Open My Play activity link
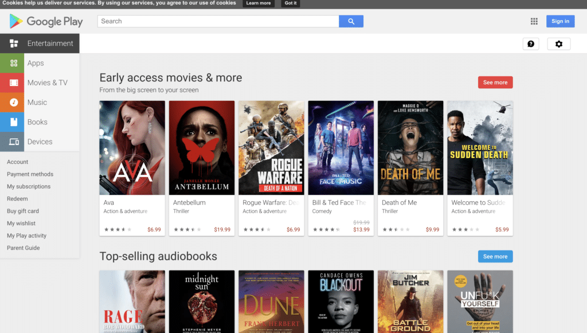Viewport: 587px width, 333px height. (x=26, y=236)
